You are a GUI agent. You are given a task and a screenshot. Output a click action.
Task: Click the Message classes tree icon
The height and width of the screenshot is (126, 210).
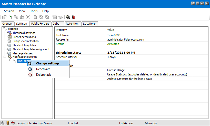coord(9,53)
